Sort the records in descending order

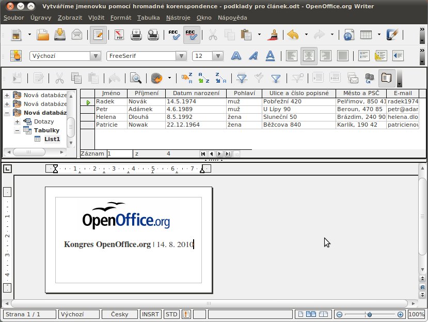pyautogui.click(x=220, y=78)
